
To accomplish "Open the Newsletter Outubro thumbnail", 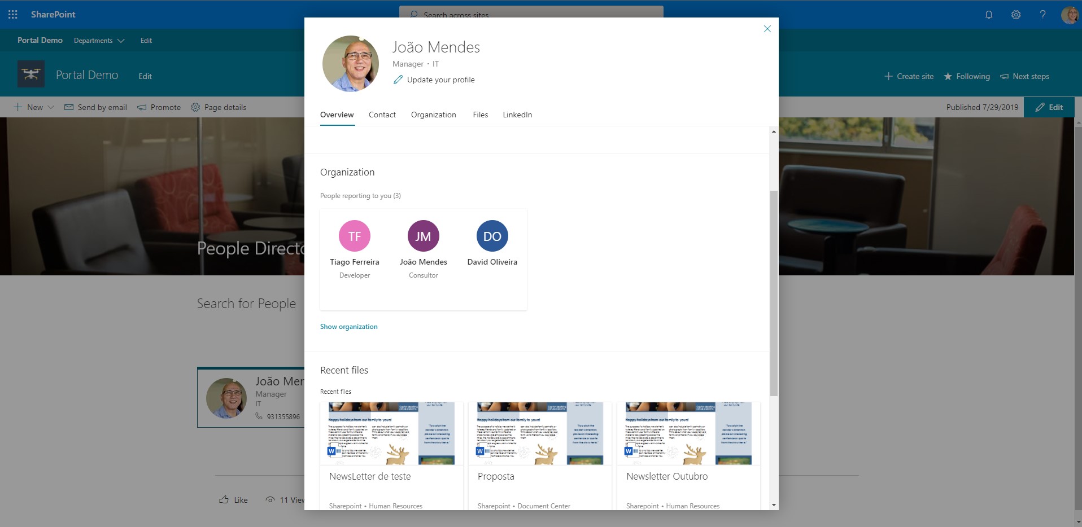I will (688, 433).
